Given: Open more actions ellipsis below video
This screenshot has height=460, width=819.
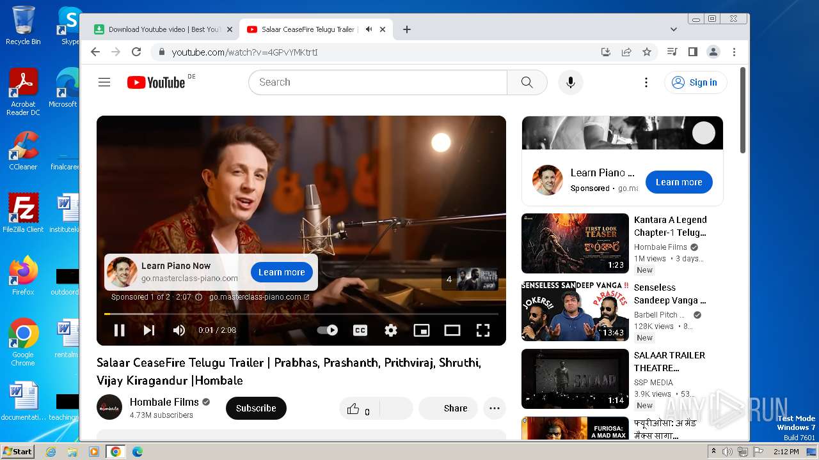Looking at the screenshot, I should point(495,408).
